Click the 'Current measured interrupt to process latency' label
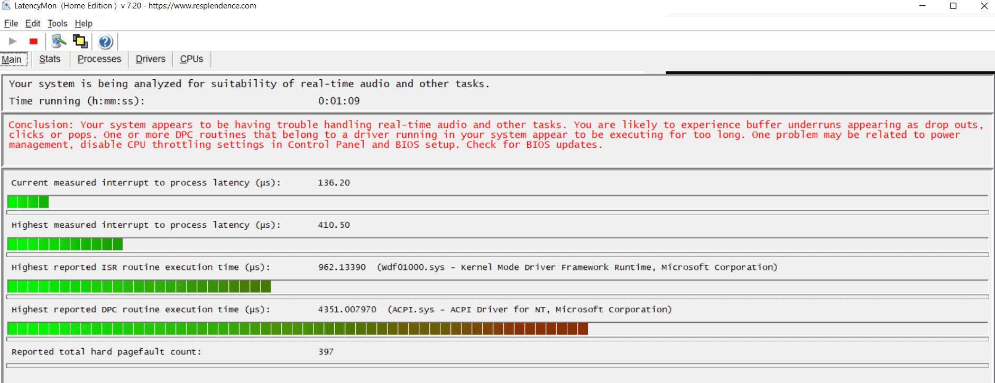This screenshot has height=383, width=995. [146, 183]
